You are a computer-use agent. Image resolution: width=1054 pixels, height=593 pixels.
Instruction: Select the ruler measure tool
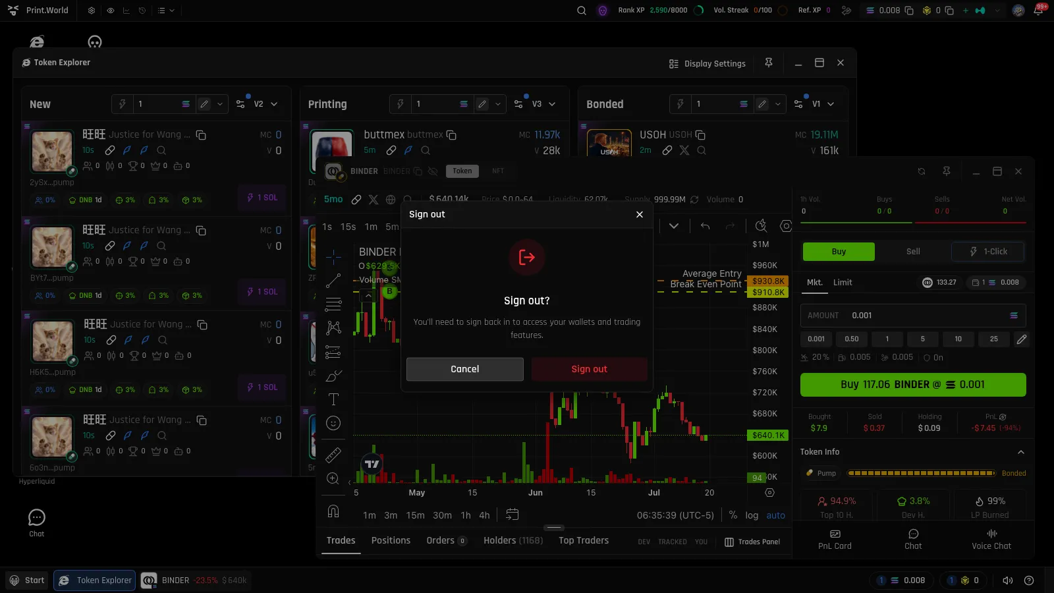click(333, 455)
